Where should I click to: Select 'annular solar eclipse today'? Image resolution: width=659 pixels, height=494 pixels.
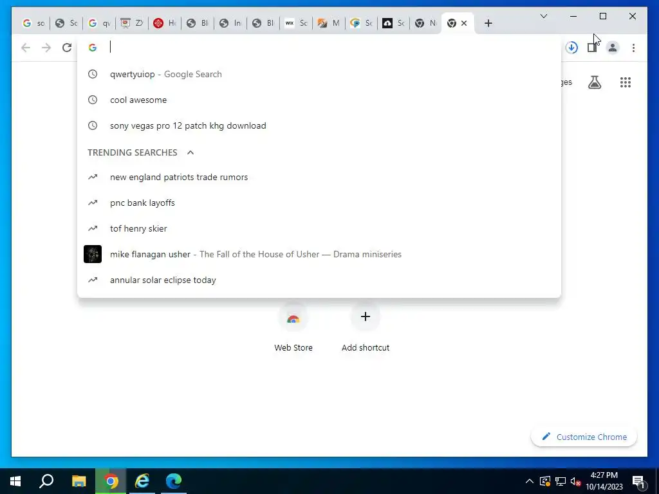click(319, 280)
